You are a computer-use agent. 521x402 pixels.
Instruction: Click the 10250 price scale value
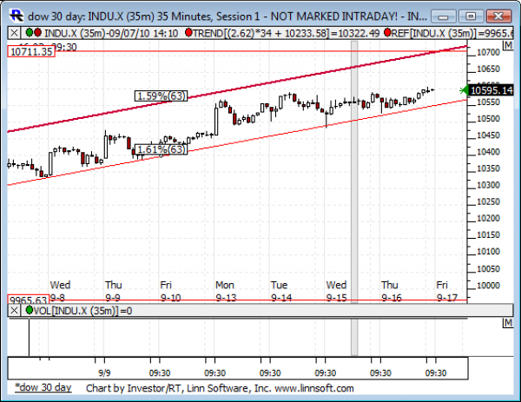click(x=488, y=201)
